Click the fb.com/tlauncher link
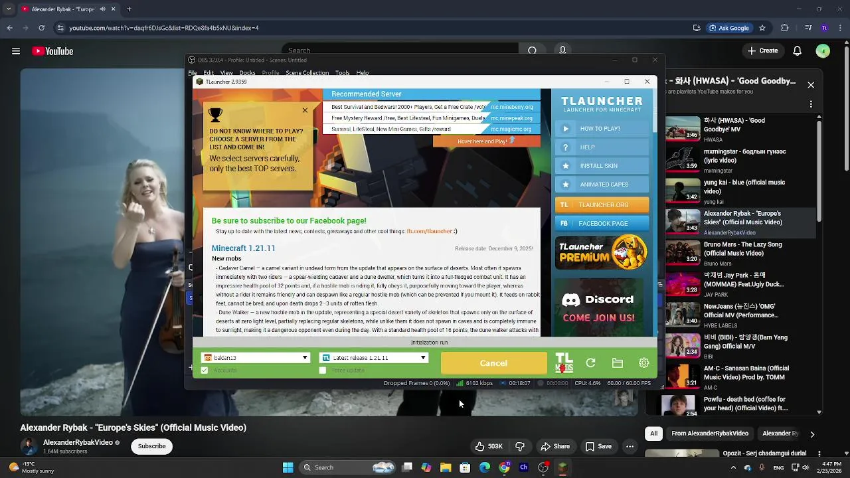 pos(429,231)
